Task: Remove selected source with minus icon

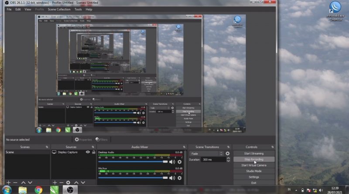Action: (62, 182)
